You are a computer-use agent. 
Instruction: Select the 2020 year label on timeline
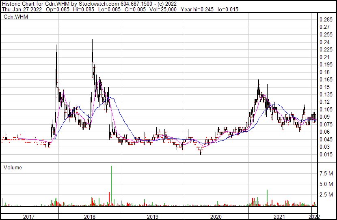(x=216, y=217)
